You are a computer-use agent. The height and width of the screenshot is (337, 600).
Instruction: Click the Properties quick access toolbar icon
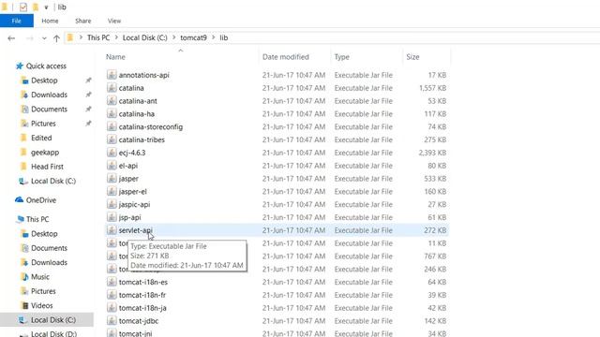(23, 7)
